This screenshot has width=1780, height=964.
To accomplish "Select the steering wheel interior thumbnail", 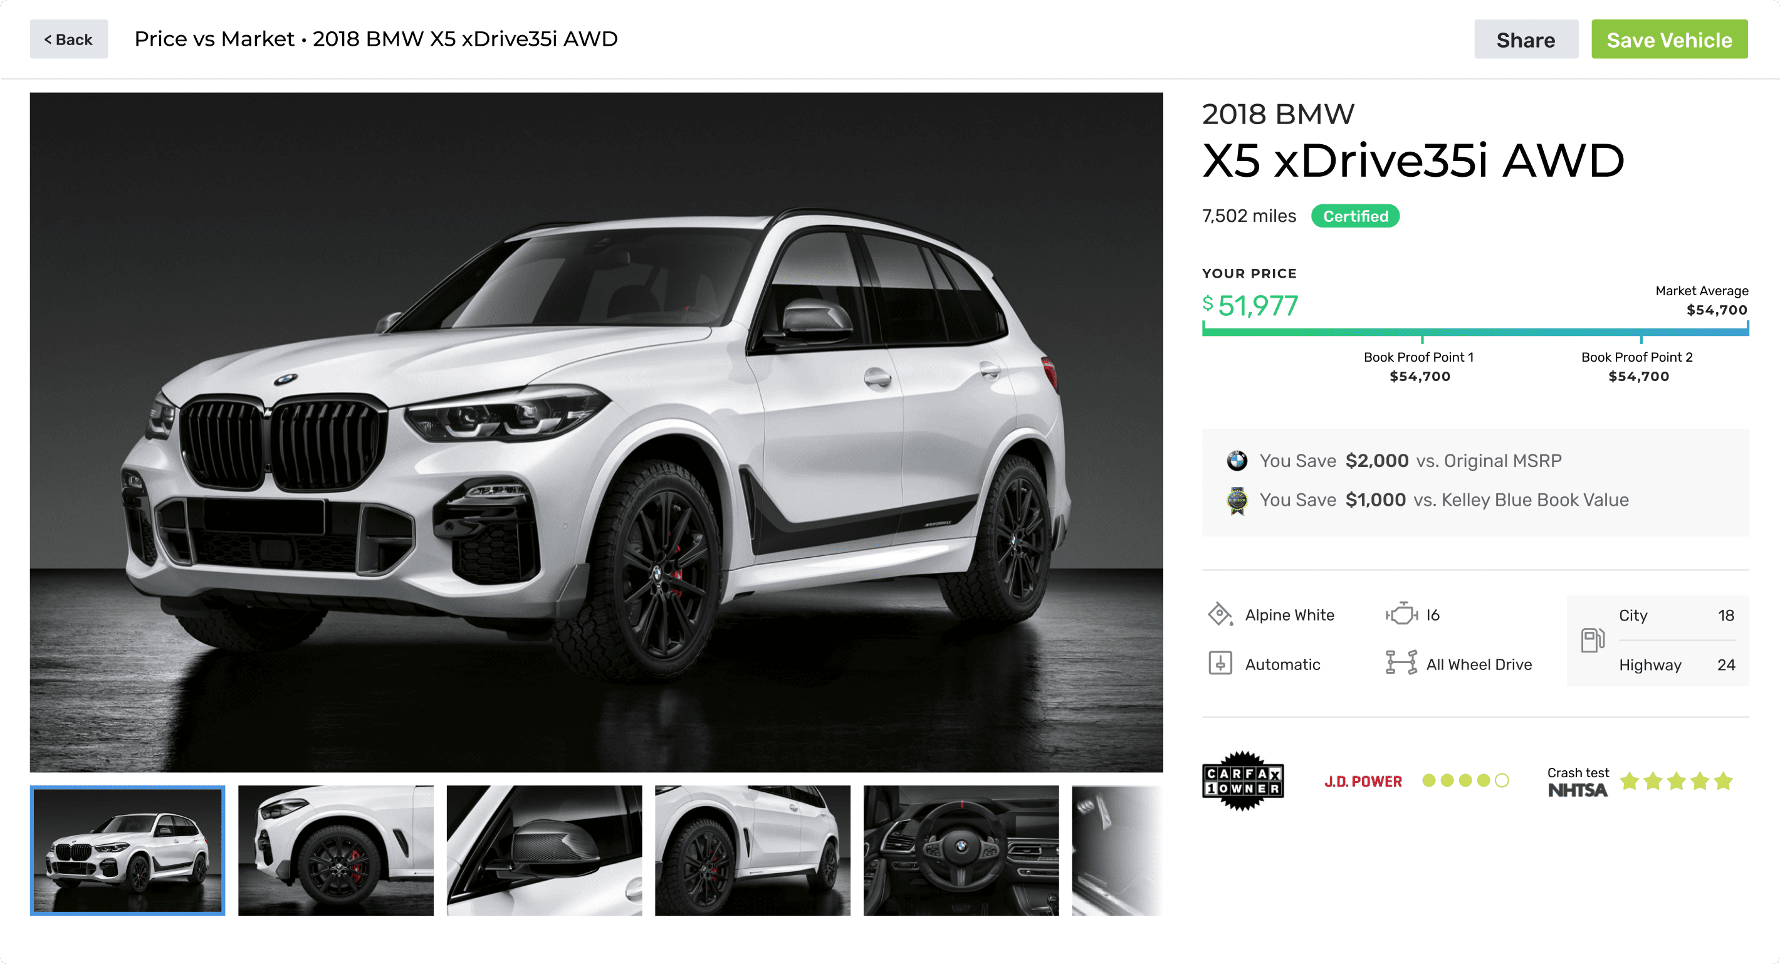I will [x=960, y=851].
